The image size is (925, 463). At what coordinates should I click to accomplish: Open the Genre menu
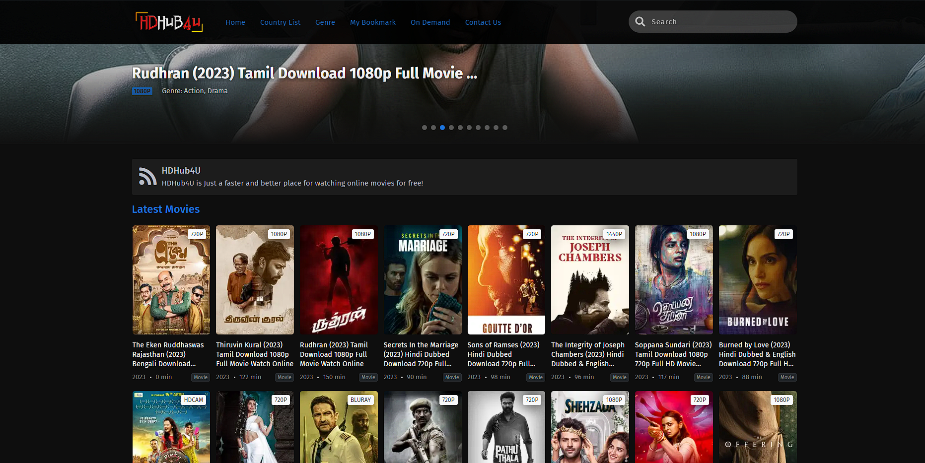pyautogui.click(x=325, y=22)
